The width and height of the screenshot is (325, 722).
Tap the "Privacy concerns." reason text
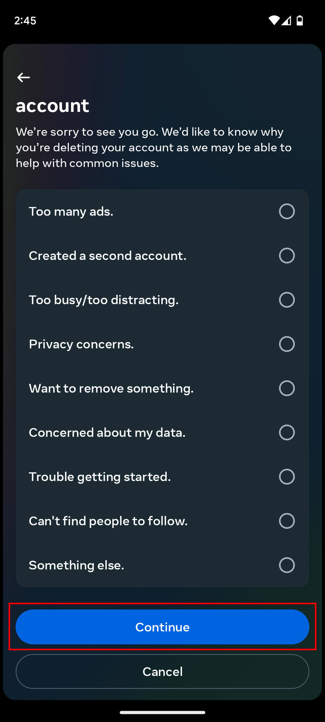pyautogui.click(x=81, y=344)
